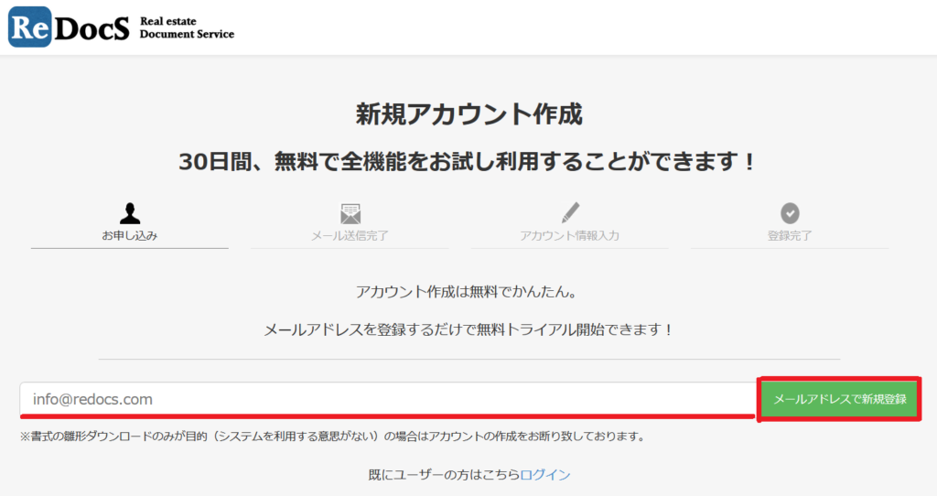Click the 登録完了 checkmark icon

point(790,213)
